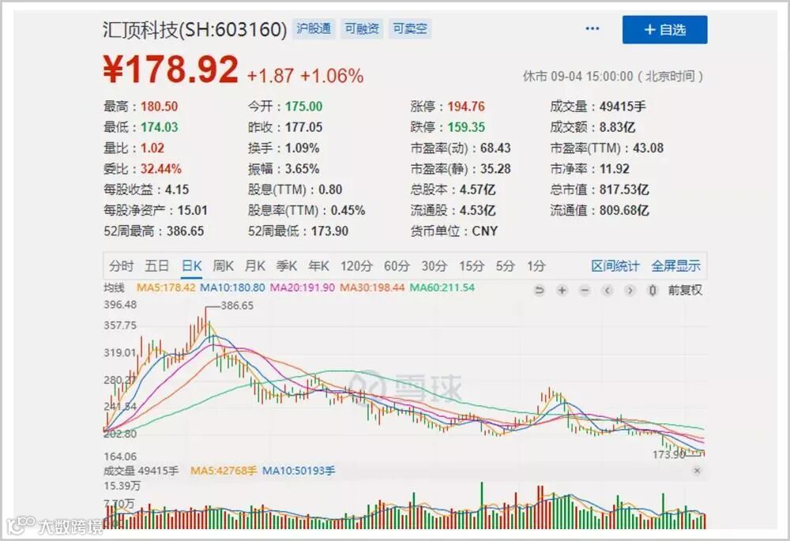Click the 52周最高 value 386.65
The image size is (790, 541).
pos(186,231)
